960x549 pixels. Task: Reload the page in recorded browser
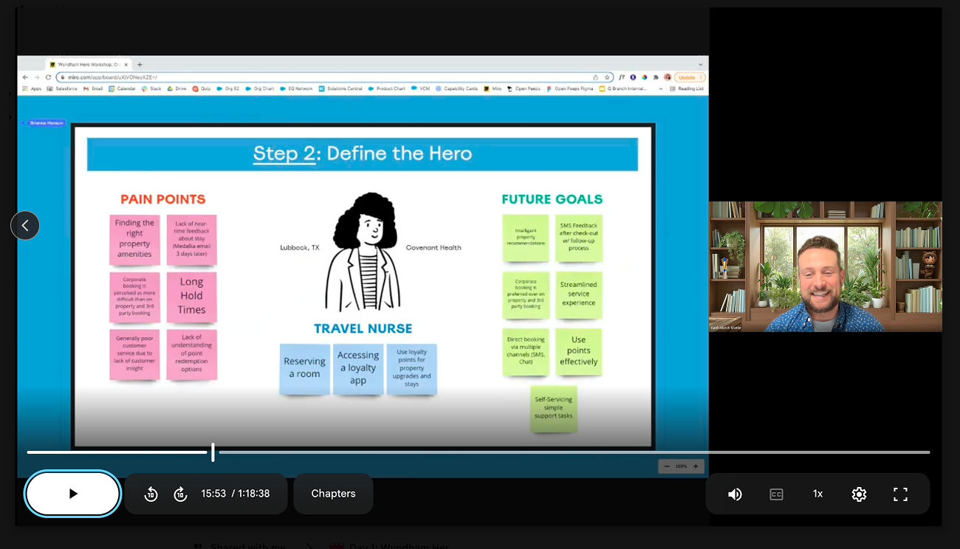coord(49,77)
